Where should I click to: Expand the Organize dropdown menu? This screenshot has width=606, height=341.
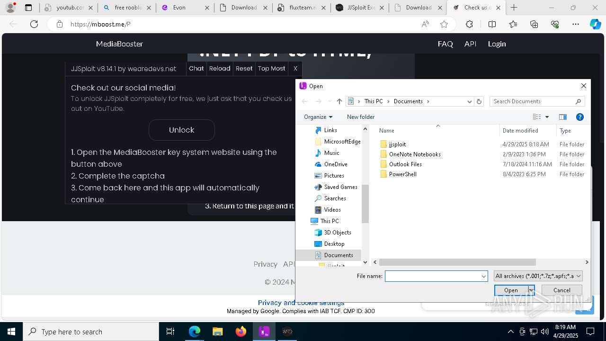coord(318,117)
